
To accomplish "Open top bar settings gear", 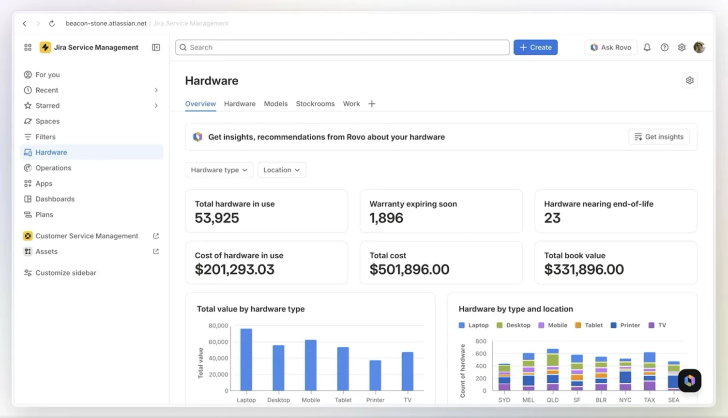I will pos(682,47).
